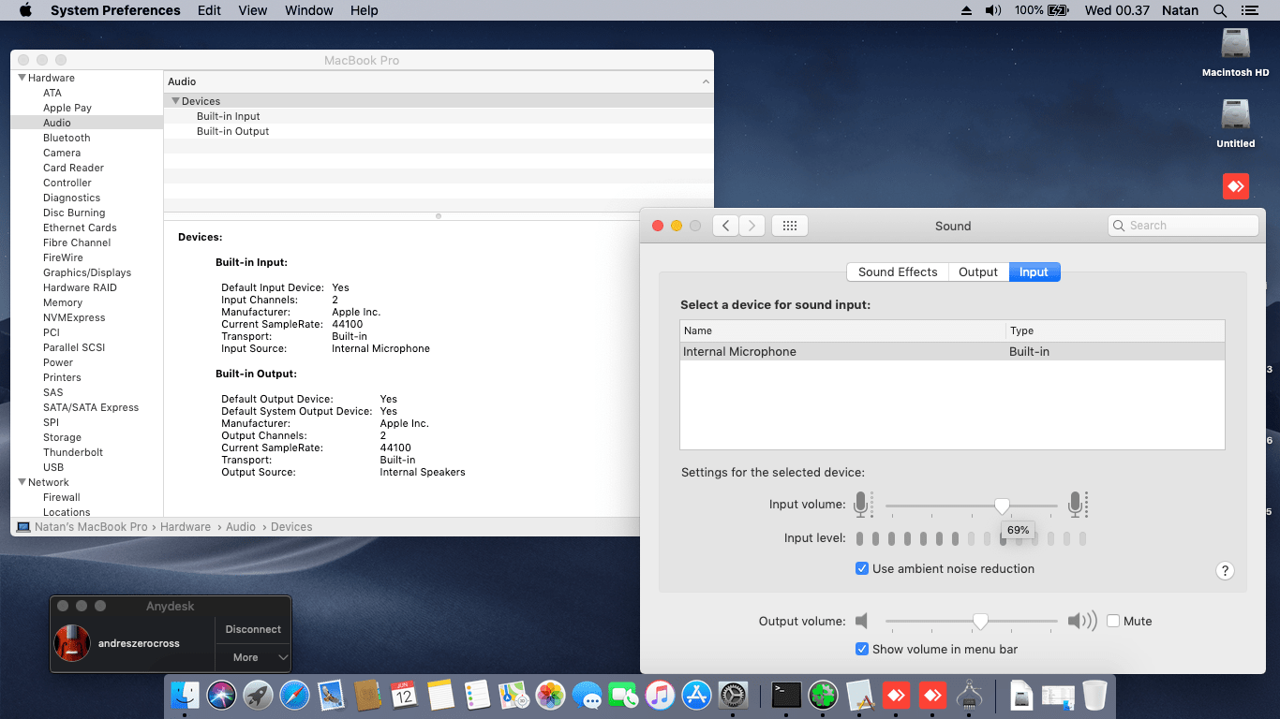Show all preferences with grid button
Image resolution: width=1280 pixels, height=719 pixels.
[789, 226]
